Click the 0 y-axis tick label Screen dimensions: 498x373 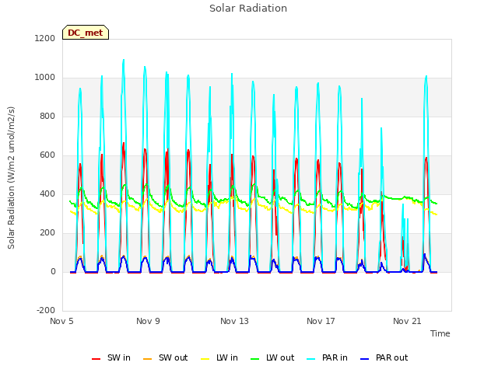(x=53, y=271)
